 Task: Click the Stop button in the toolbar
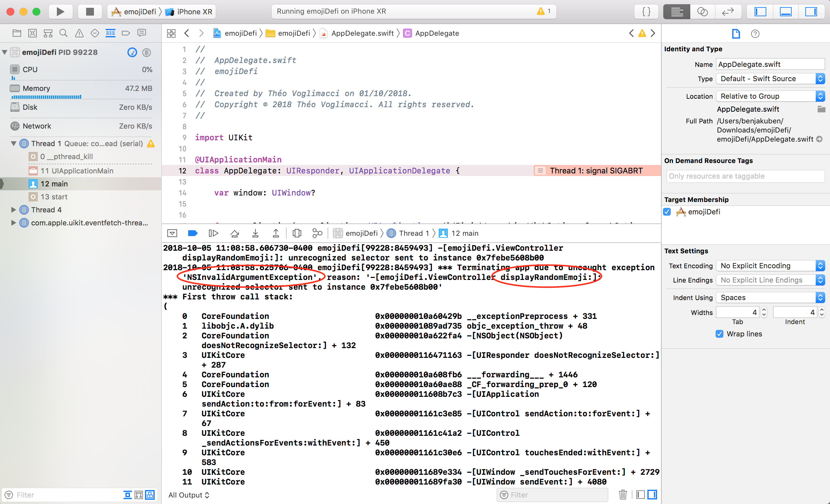pos(90,12)
